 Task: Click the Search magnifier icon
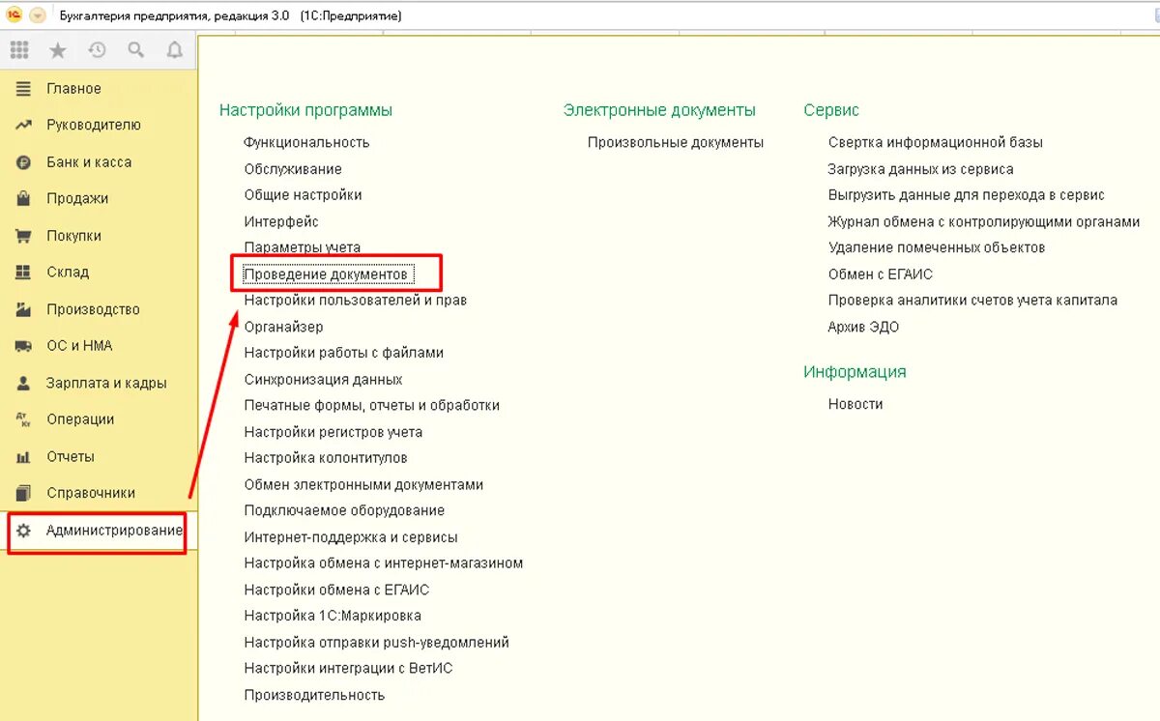(136, 50)
